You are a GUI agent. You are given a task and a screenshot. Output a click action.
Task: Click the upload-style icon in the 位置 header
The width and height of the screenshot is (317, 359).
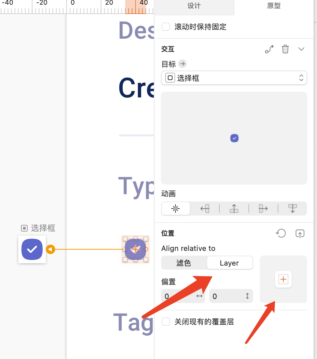pos(300,233)
